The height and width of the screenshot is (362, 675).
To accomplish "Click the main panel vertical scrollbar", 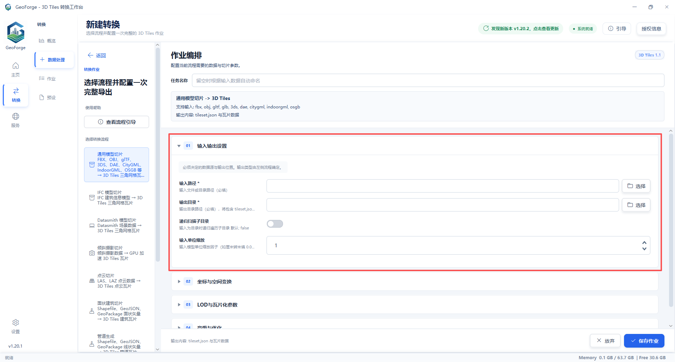I will click(671, 221).
